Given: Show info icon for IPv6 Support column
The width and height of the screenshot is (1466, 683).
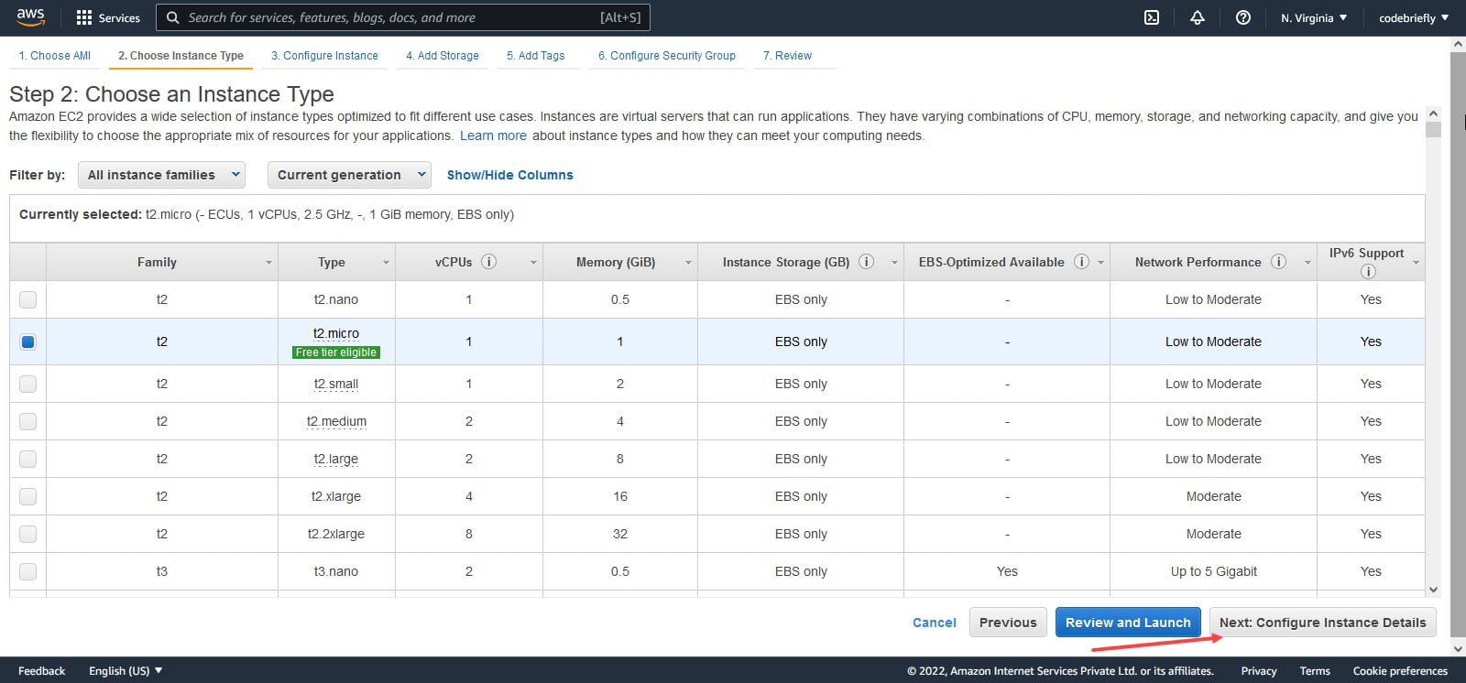Looking at the screenshot, I should pyautogui.click(x=1368, y=271).
